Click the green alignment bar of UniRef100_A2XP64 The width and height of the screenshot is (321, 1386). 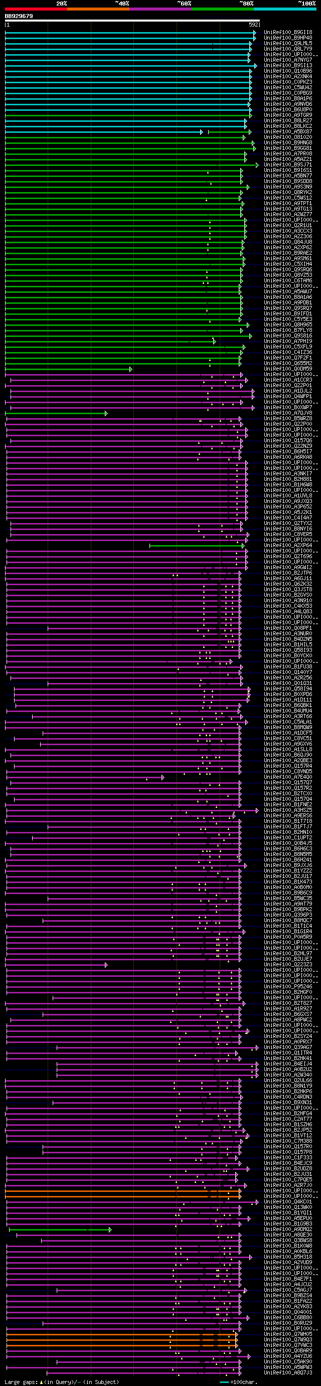(x=197, y=546)
